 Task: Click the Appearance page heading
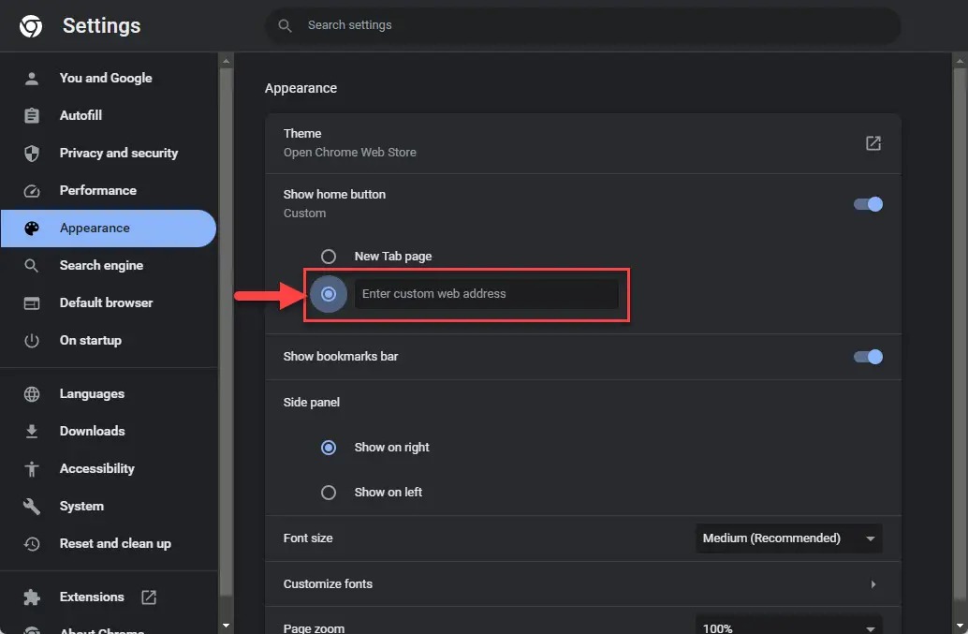coord(301,88)
